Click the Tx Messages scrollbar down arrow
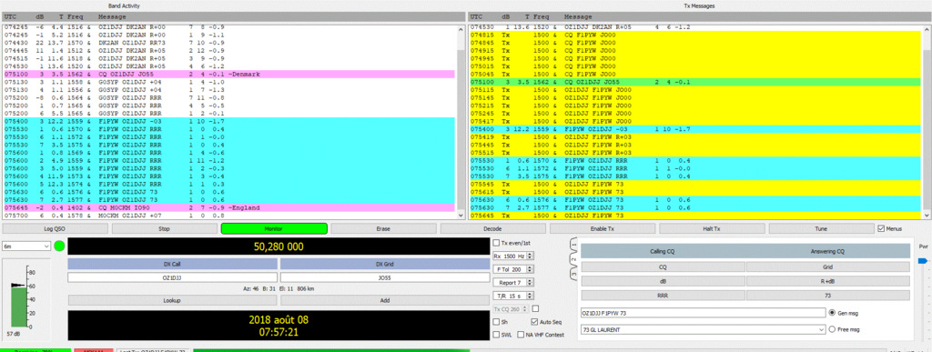The width and height of the screenshot is (932, 352). (x=926, y=215)
